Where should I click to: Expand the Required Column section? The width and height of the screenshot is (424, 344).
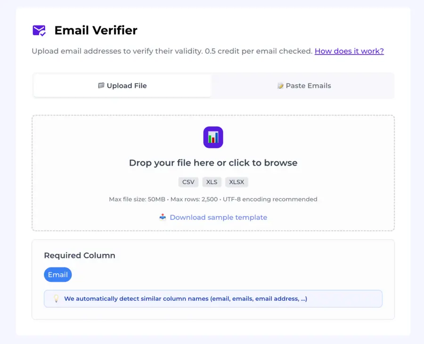click(79, 255)
